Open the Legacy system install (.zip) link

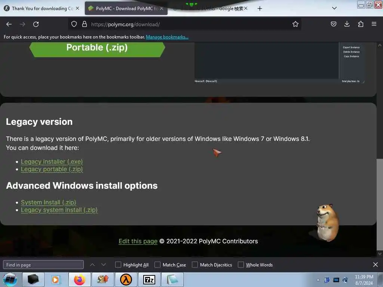pos(59,210)
